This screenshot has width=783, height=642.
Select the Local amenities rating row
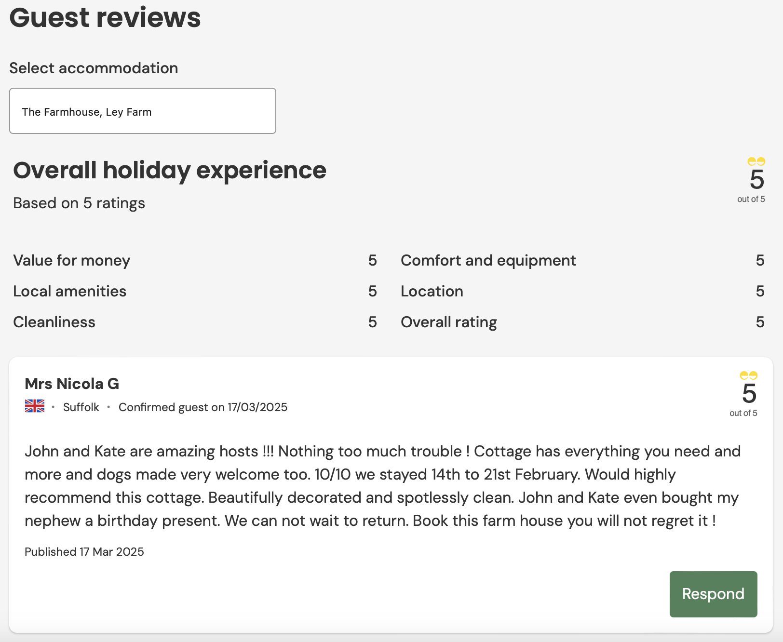coord(70,291)
